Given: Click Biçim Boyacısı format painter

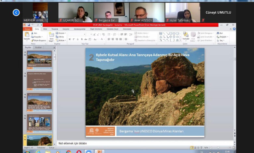Looking at the screenshot, I should pos(38,40).
